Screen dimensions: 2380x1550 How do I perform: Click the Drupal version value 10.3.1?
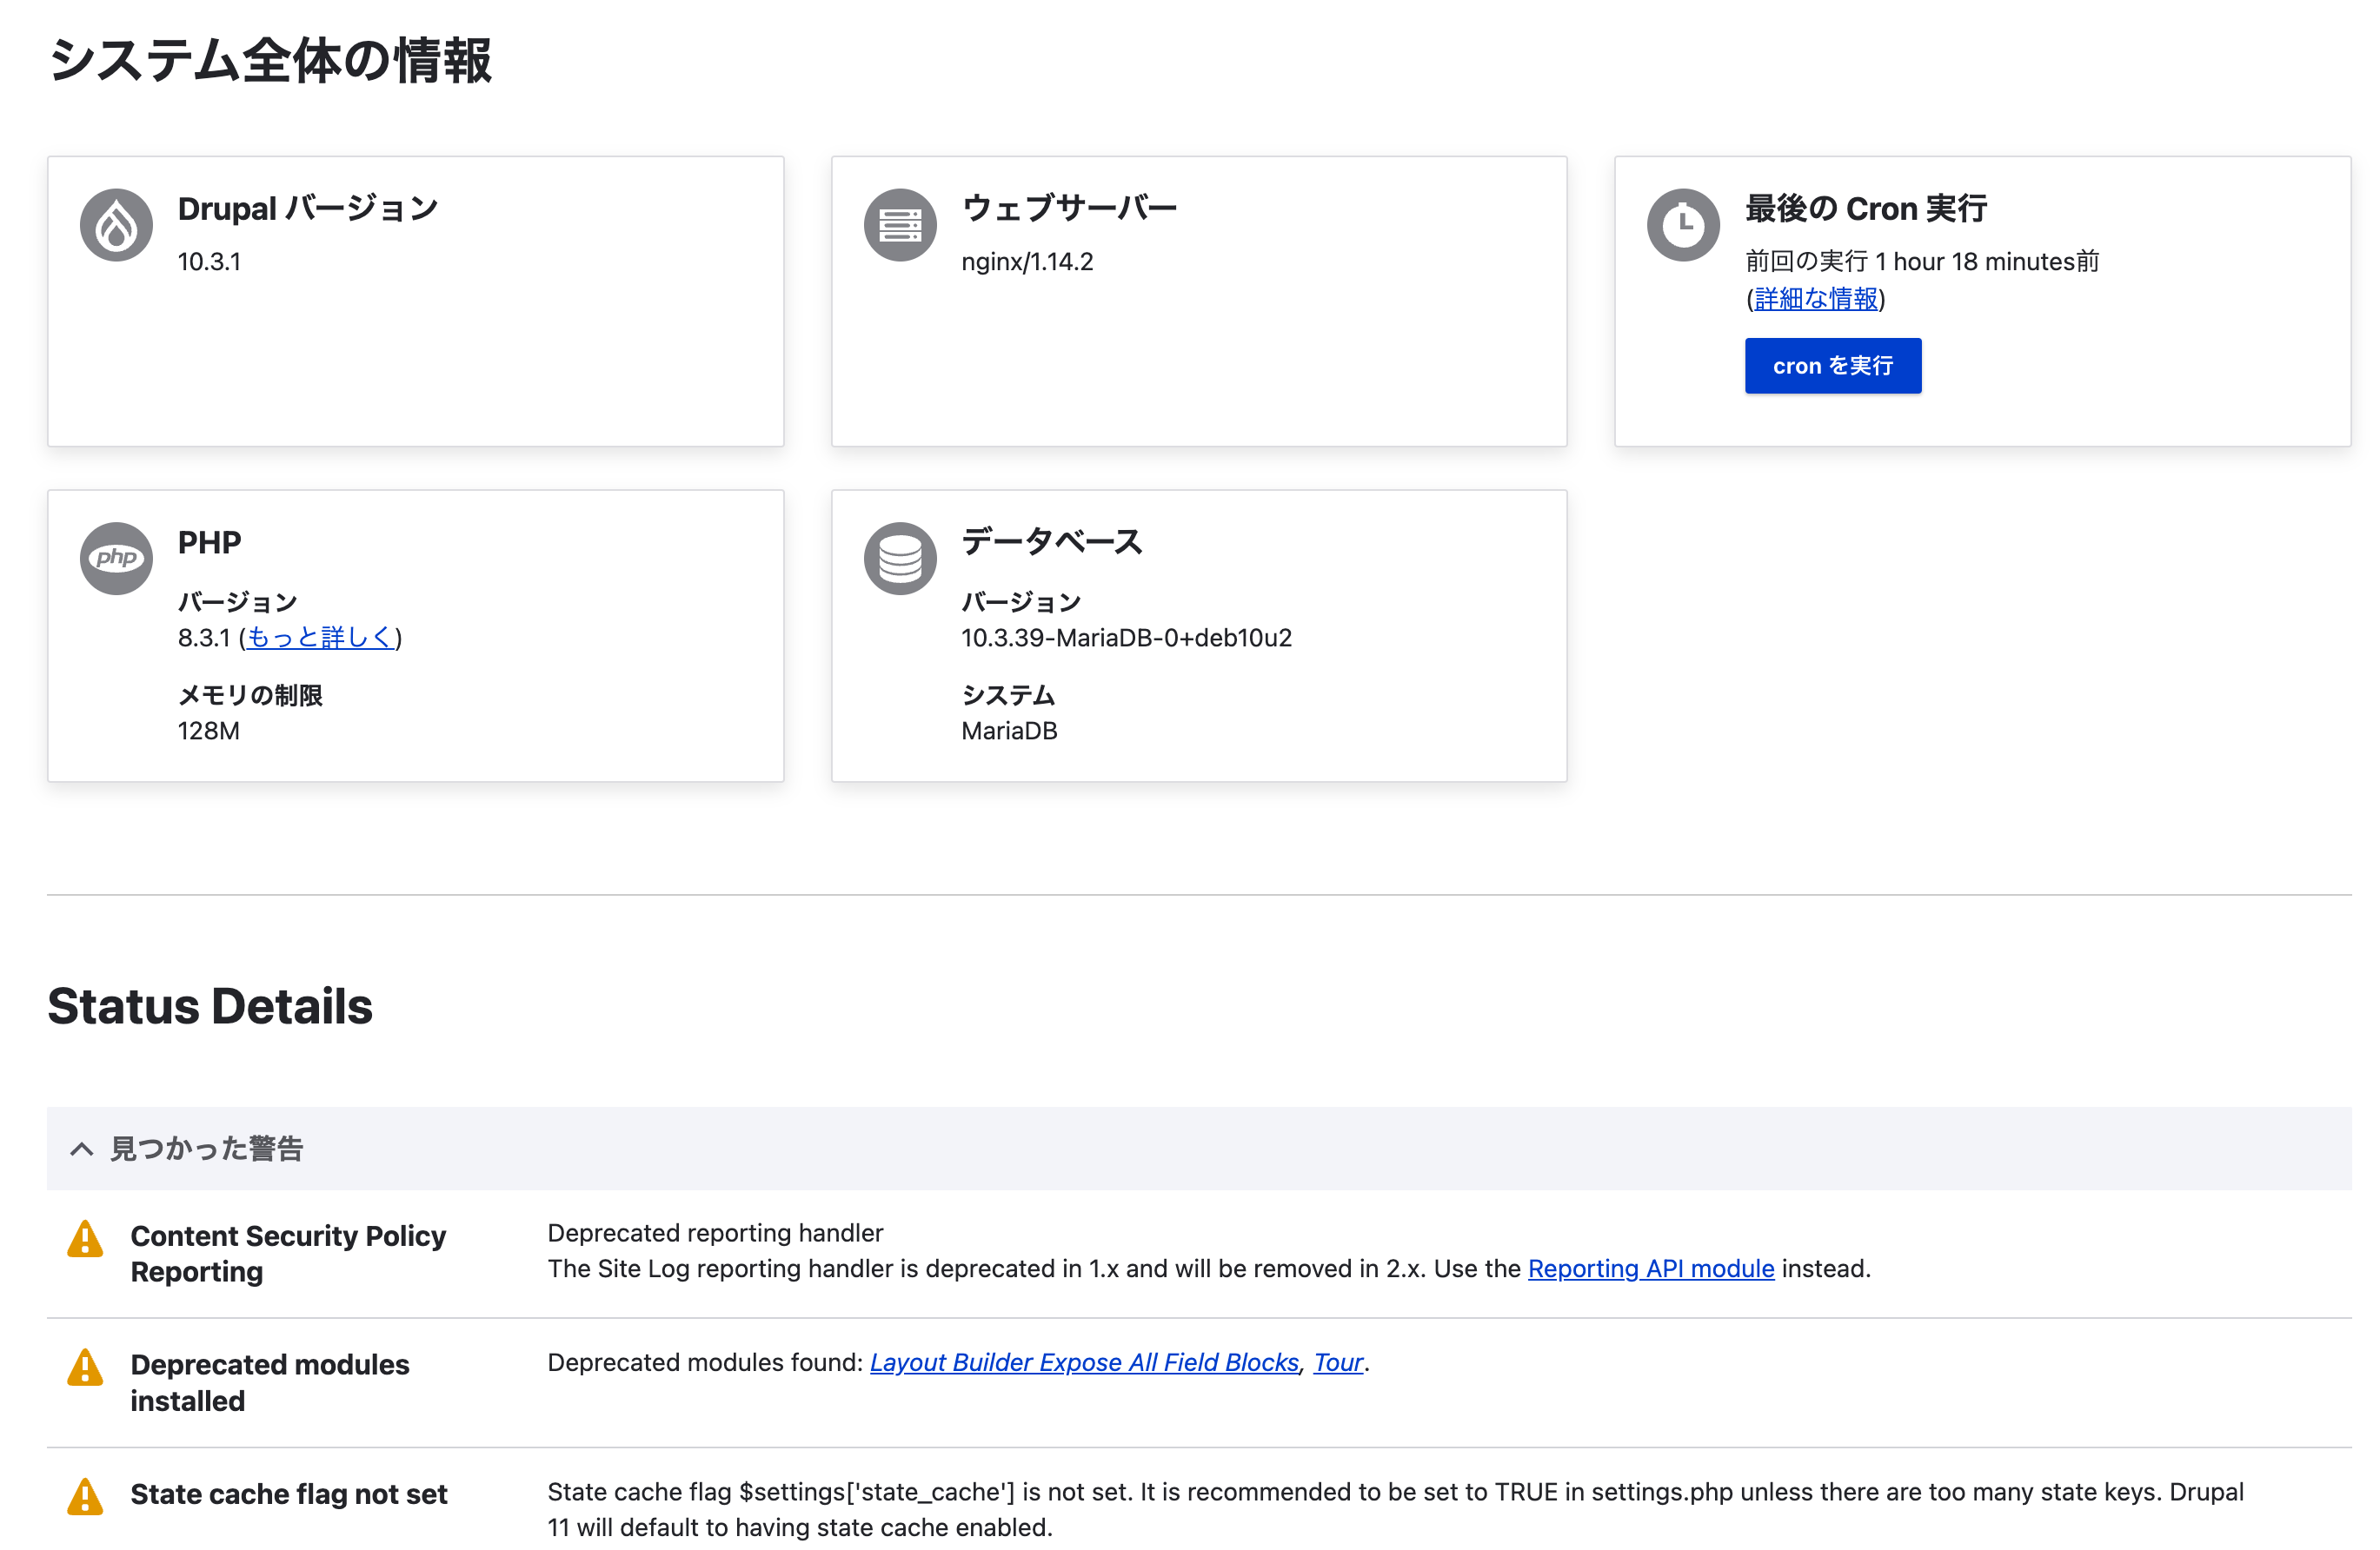tap(209, 262)
